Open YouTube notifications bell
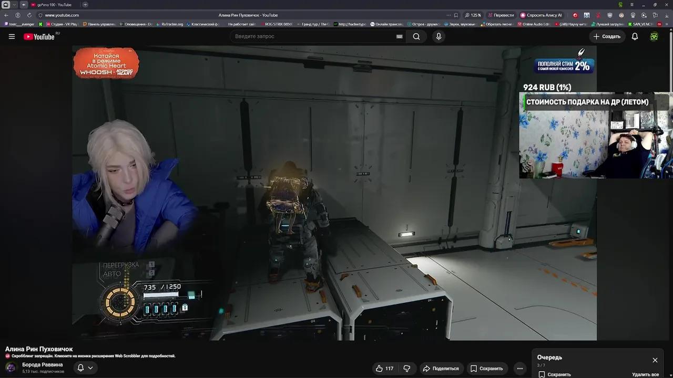Screen dimensions: 673x378 pos(635,36)
